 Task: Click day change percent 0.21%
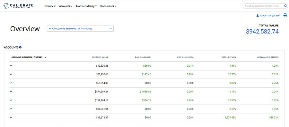point(190,66)
